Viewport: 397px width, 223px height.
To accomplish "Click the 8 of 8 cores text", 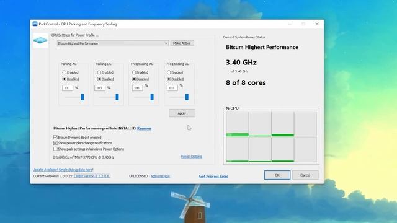I will [x=246, y=82].
